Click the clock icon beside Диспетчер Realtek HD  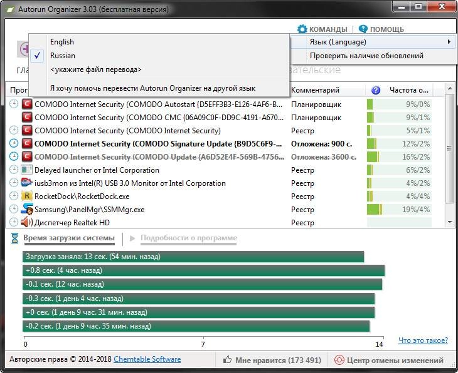pyautogui.click(x=14, y=222)
